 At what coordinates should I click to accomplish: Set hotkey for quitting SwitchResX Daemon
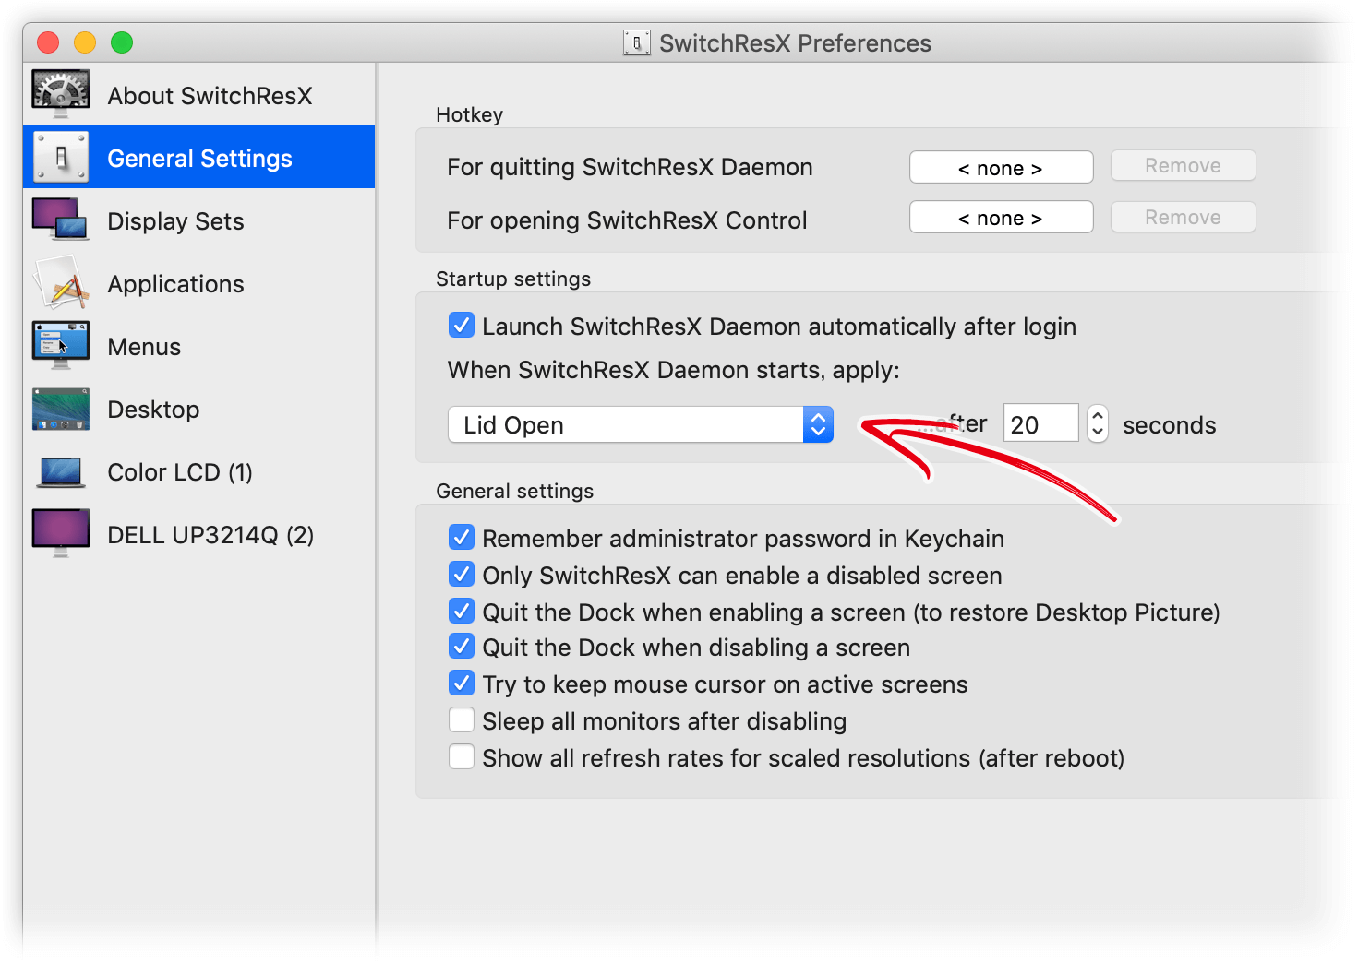(x=1001, y=168)
